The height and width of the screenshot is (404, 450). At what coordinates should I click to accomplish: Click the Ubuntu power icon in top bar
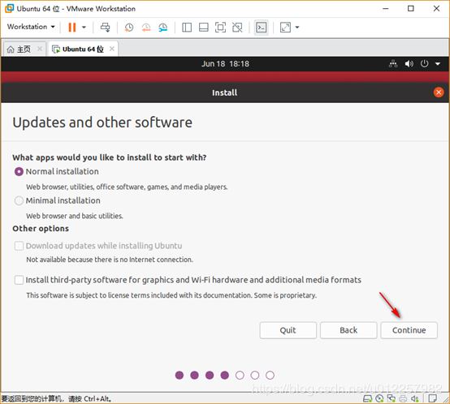(x=425, y=63)
